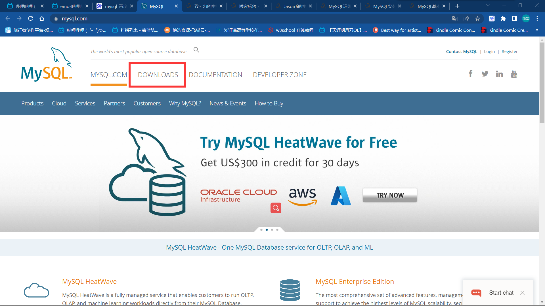Open the DOCUMENTATION navigation tab

point(215,75)
